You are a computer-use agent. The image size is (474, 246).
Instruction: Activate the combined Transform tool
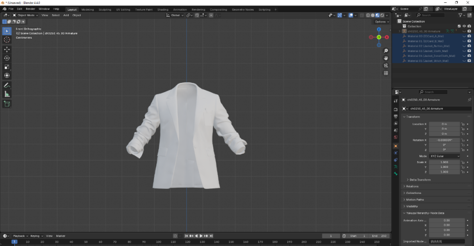[x=7, y=76]
